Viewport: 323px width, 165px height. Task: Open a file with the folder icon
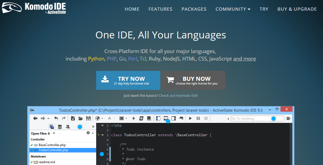click(80, 118)
